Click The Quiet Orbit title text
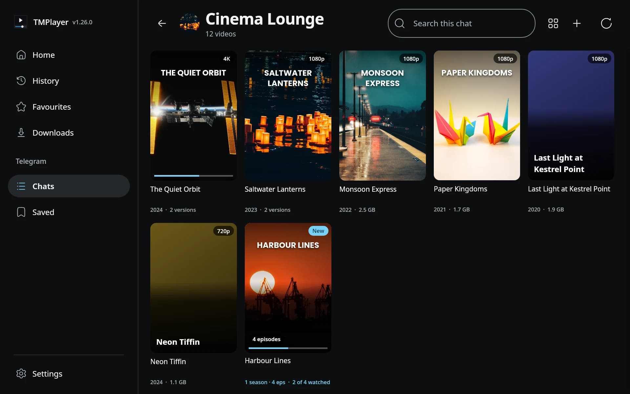The height and width of the screenshot is (394, 630). point(175,189)
